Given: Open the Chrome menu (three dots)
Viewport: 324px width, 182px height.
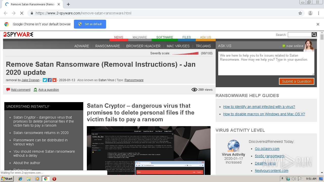Looking at the screenshot, I should click(318, 13).
